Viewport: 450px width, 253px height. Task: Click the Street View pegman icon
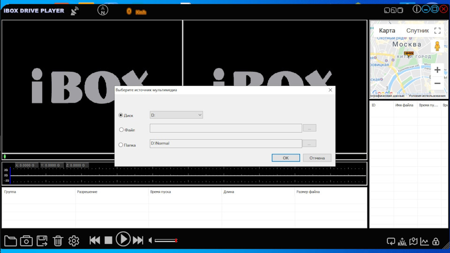pyautogui.click(x=437, y=46)
